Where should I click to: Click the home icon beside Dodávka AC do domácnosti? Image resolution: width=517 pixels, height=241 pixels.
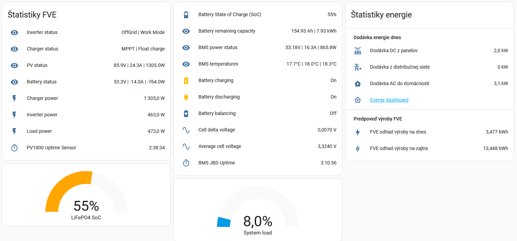tap(358, 84)
